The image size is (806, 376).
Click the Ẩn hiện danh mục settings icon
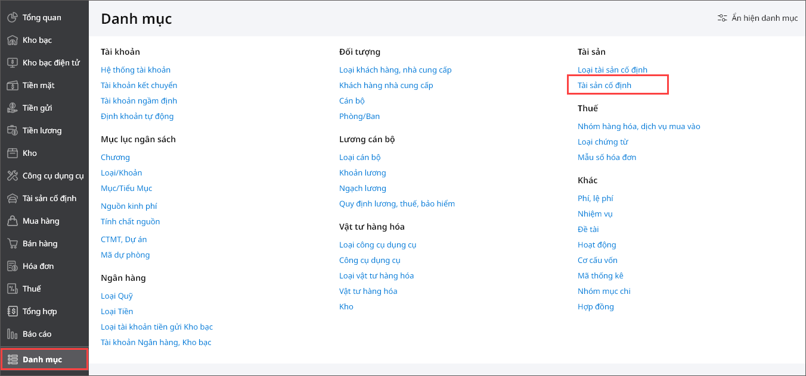coord(722,18)
